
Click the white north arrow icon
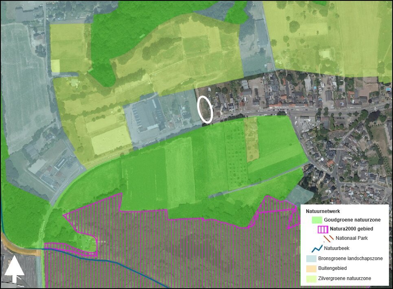pyautogui.click(x=14, y=269)
